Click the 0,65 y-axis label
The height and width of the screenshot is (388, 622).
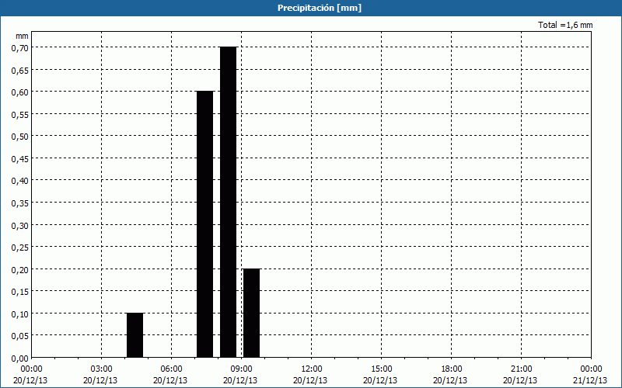tap(20, 70)
